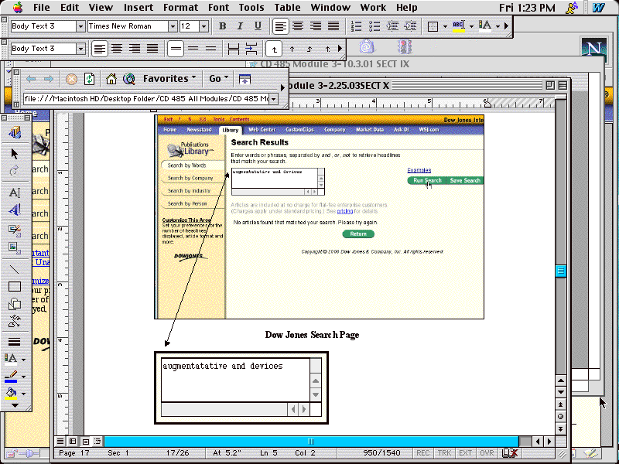This screenshot has height=464, width=619.
Task: Open the address bar history dropdown
Action: (x=274, y=99)
